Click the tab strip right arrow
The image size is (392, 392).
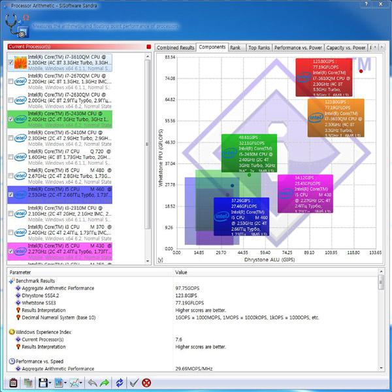click(382, 47)
